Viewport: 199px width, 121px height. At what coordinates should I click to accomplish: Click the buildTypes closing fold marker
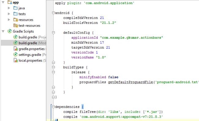(x=54, y=92)
